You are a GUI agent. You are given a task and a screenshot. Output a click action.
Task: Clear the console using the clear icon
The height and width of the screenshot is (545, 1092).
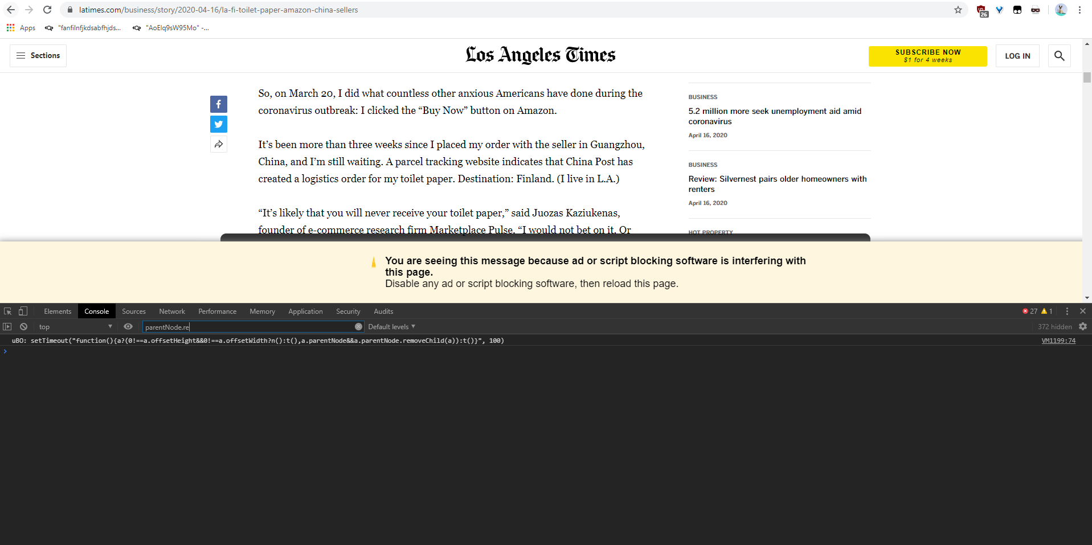pos(23,326)
